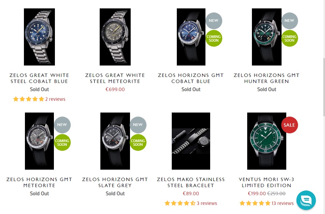Click COMING SOON badge on Horizons GMT Hunter Green
The height and width of the screenshot is (214, 325).
pos(289,38)
